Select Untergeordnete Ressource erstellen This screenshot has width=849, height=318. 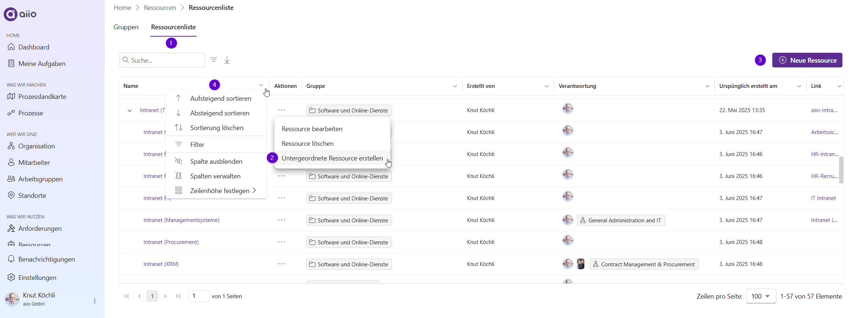[x=332, y=158]
